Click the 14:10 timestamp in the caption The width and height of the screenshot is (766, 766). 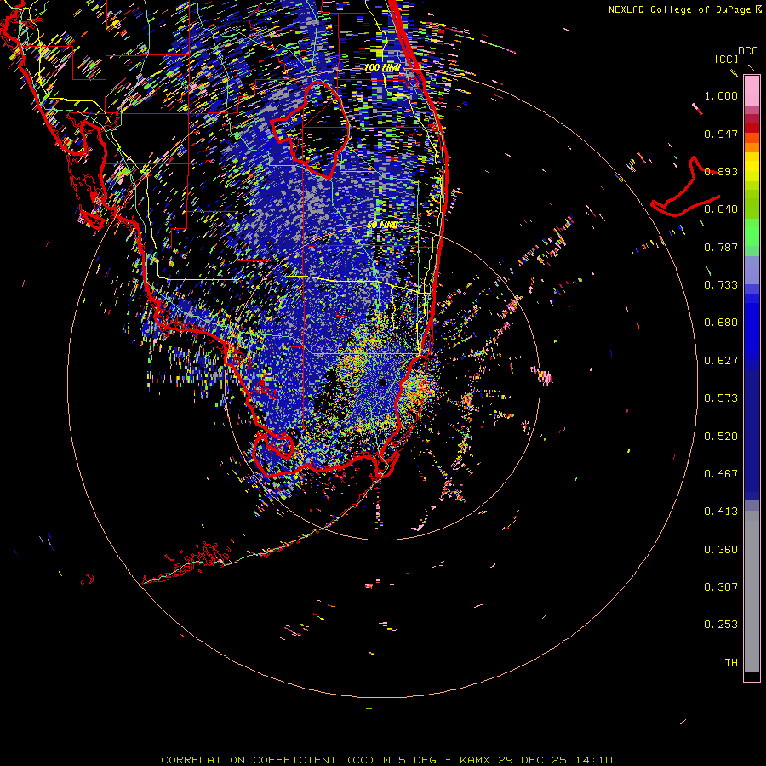[x=593, y=760]
